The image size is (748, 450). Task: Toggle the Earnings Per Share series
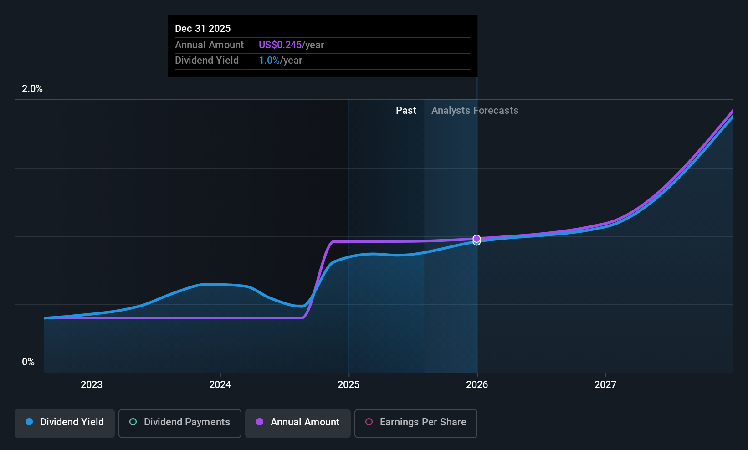415,424
